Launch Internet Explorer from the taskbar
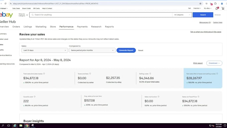 [x=15, y=126]
